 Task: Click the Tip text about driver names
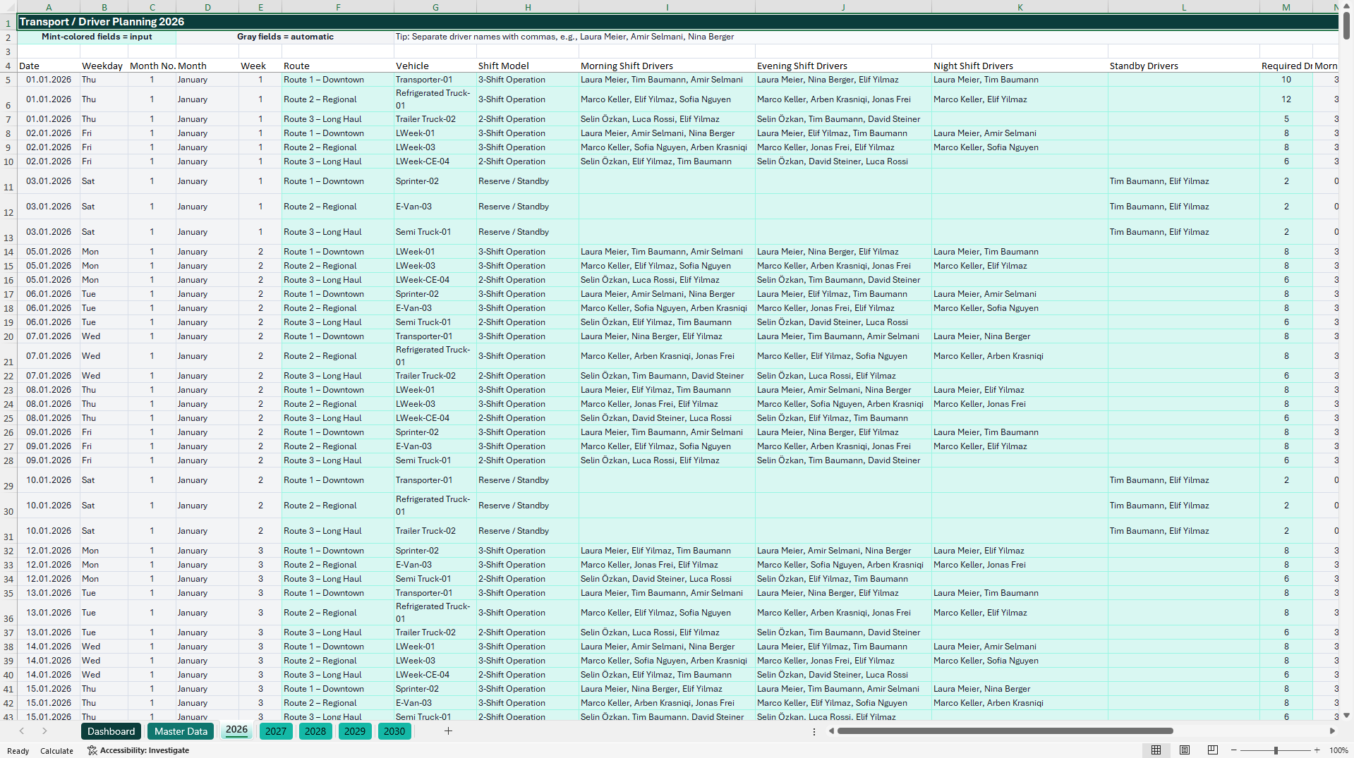[564, 37]
